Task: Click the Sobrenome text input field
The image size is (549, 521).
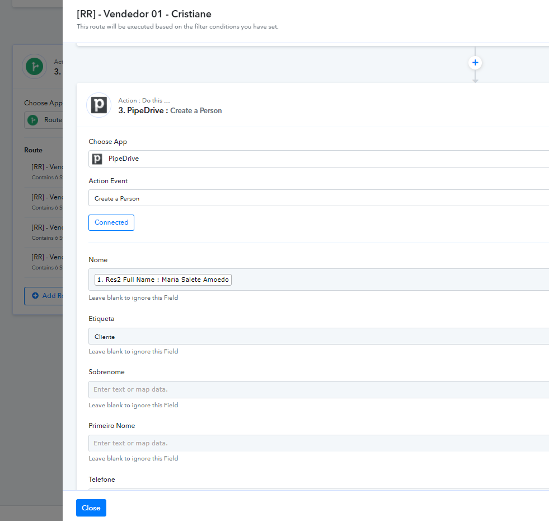Action: point(318,389)
